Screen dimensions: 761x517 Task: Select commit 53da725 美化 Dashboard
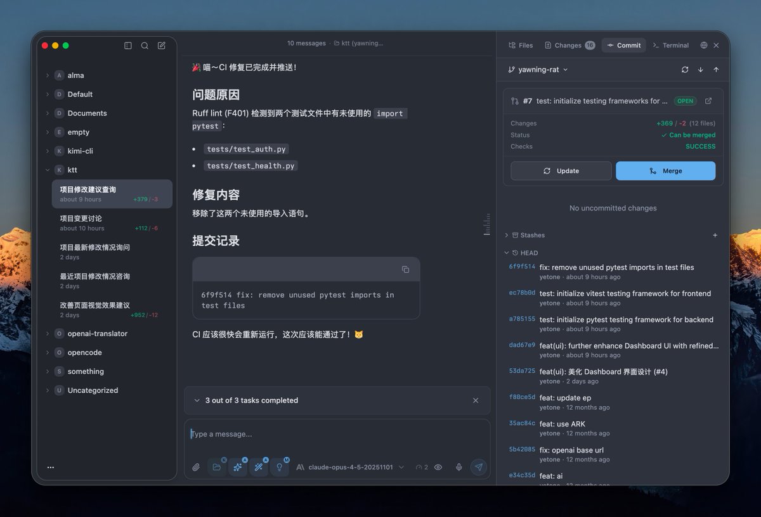pyautogui.click(x=614, y=376)
